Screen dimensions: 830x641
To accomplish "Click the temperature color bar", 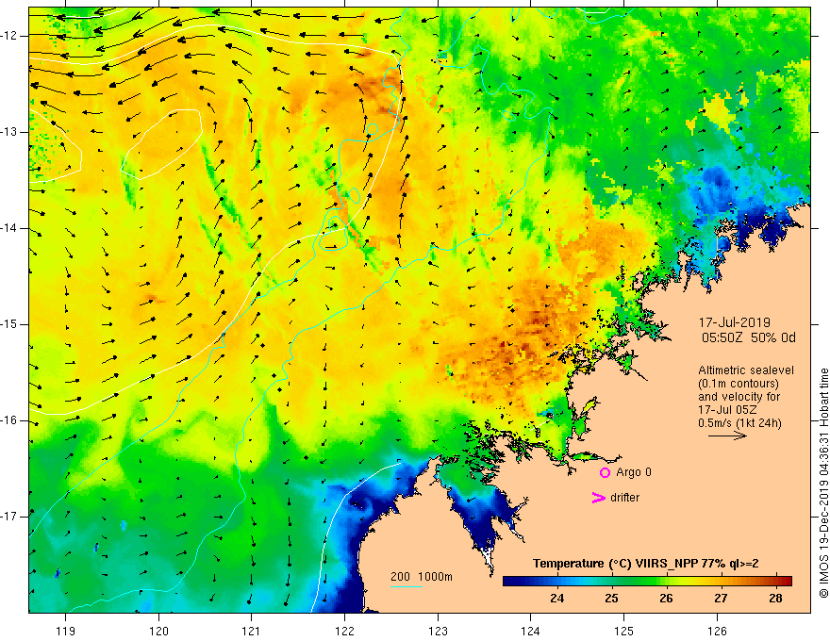I will [x=647, y=582].
